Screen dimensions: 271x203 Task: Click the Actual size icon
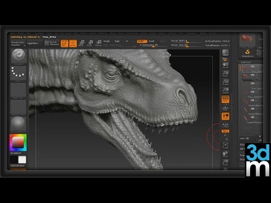(x=225, y=82)
